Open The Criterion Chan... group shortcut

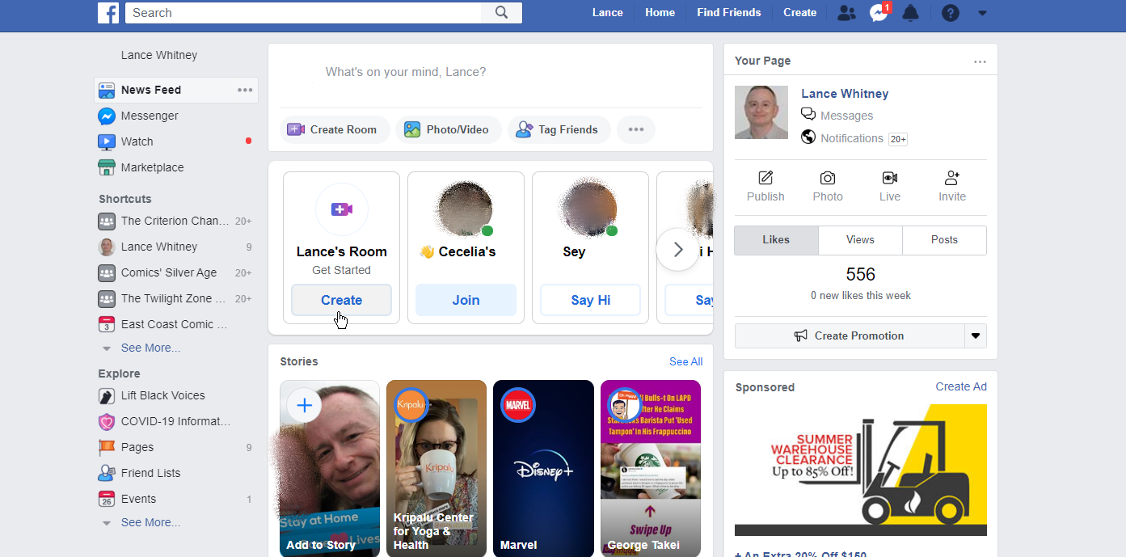[x=176, y=221]
